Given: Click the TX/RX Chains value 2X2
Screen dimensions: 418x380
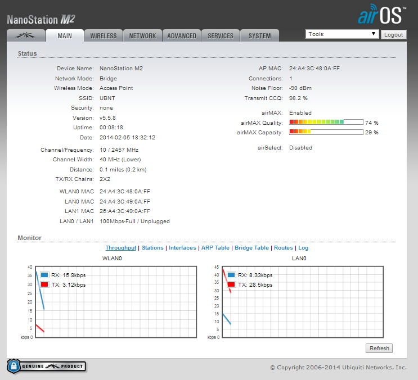Looking at the screenshot, I should pos(105,179).
